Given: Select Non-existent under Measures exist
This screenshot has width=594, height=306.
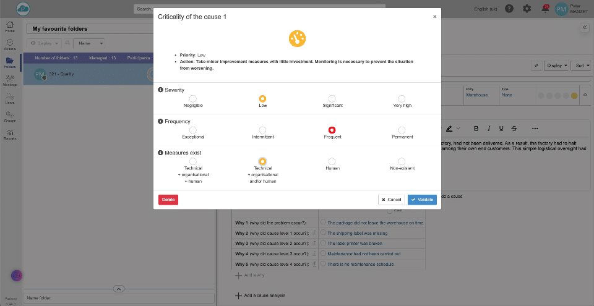Looking at the screenshot, I should 402,161.
